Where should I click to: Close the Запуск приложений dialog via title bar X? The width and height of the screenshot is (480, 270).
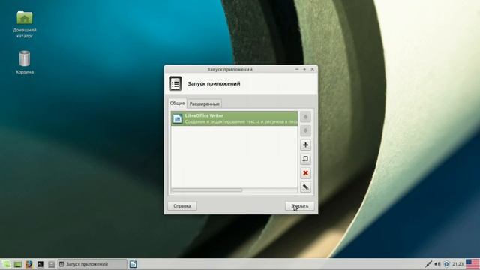312,69
